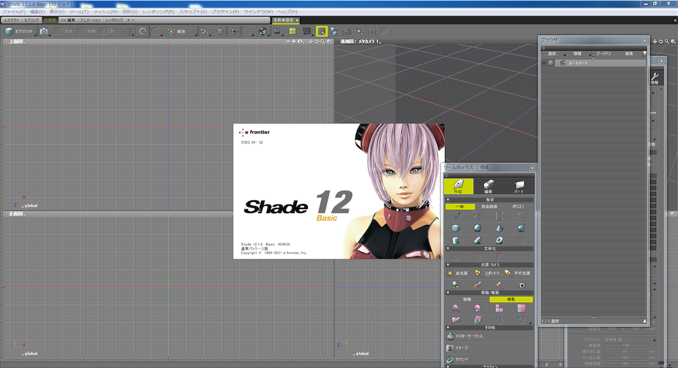Toggle eye visibility for ルートパート
This screenshot has width=678, height=368.
pyautogui.click(x=544, y=63)
